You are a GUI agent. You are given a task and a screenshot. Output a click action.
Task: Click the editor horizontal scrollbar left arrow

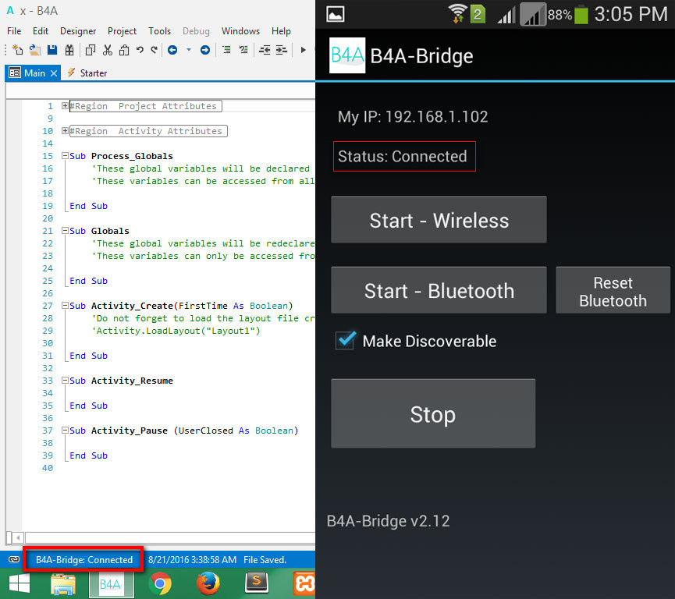coord(18,538)
